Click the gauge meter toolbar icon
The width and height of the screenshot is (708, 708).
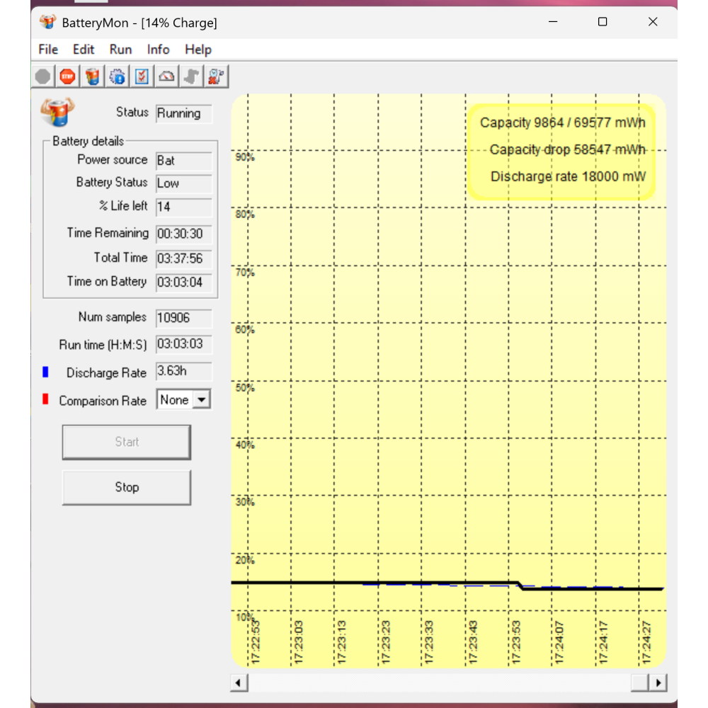coord(166,76)
